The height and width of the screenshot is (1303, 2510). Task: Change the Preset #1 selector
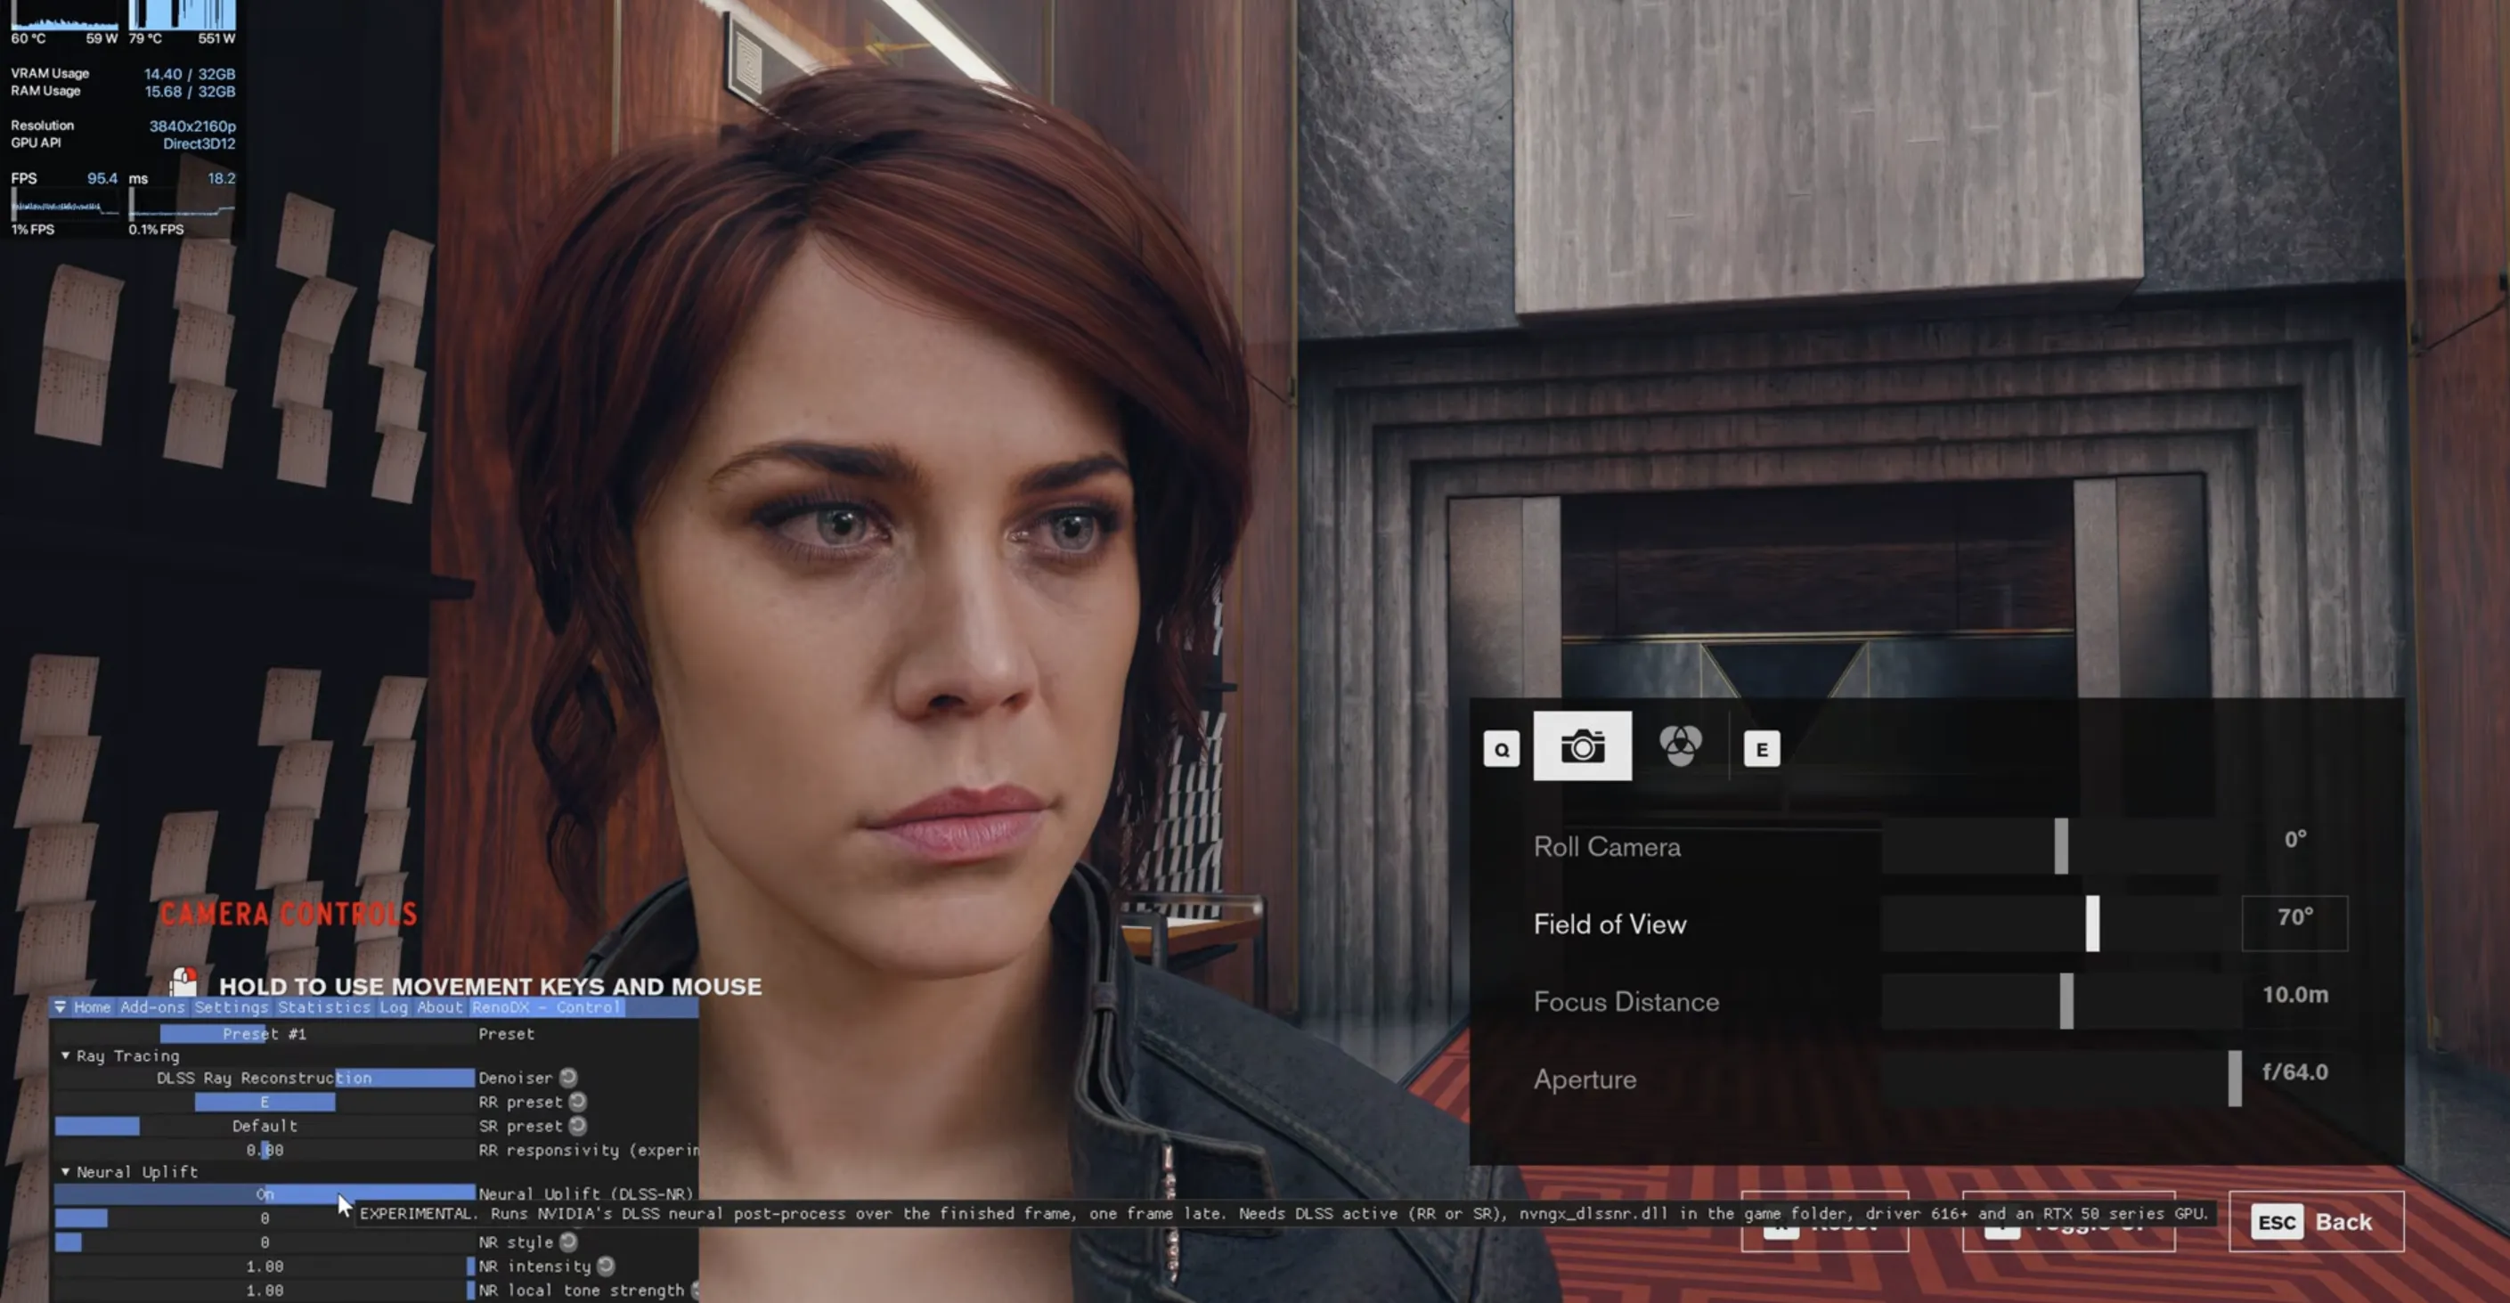tap(264, 1034)
